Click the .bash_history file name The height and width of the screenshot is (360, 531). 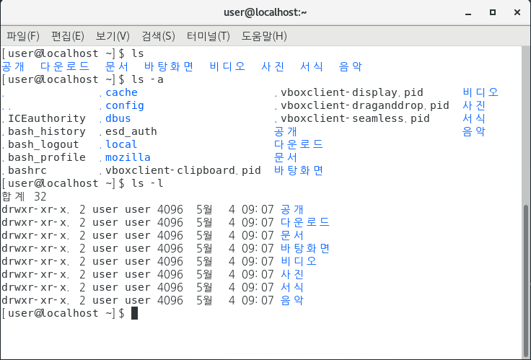(44, 131)
